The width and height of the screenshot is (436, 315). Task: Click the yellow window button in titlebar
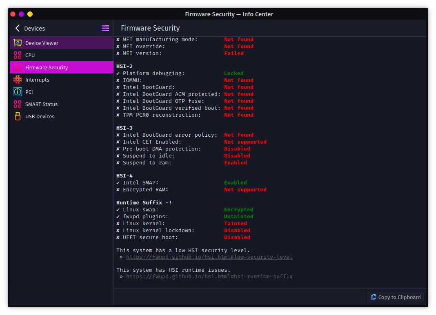pos(30,14)
